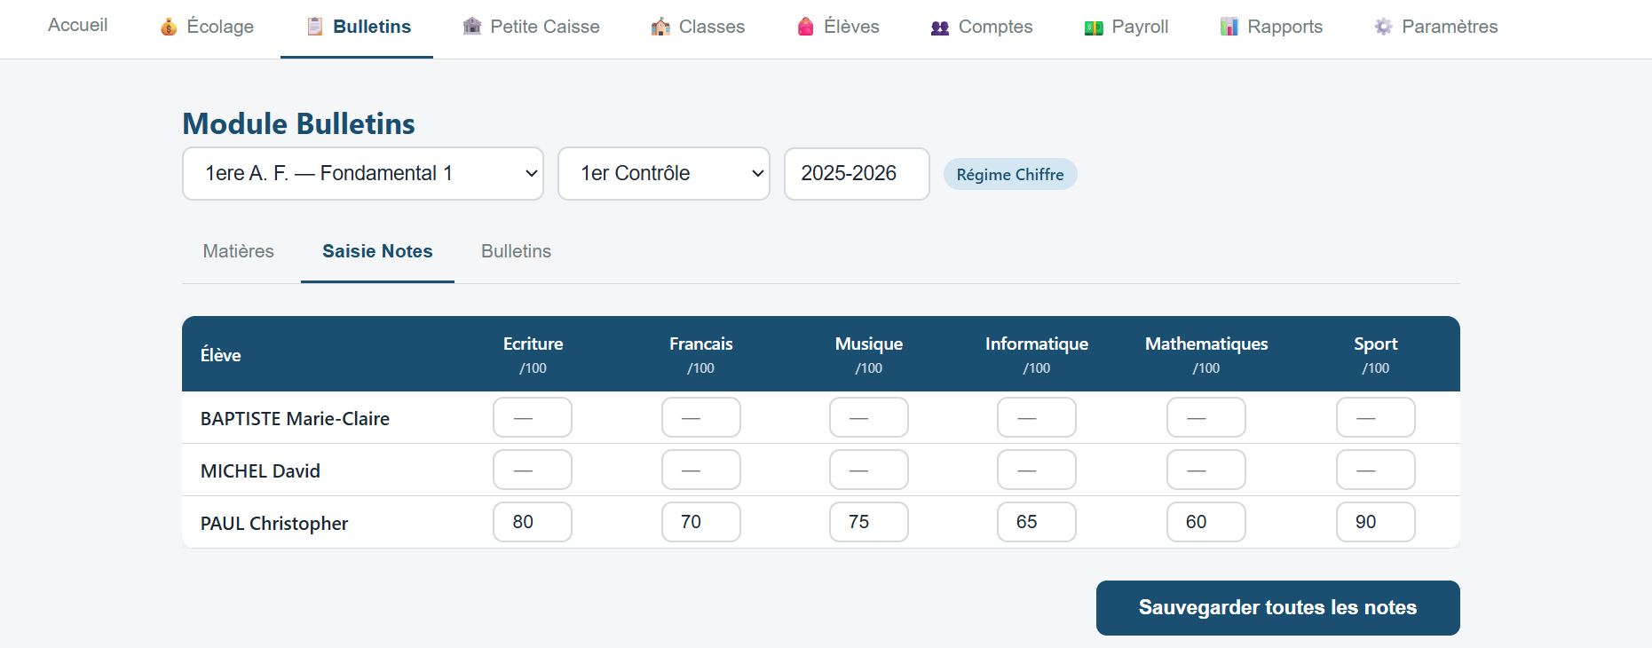This screenshot has width=1652, height=648.
Task: Go to the Accueil page
Action: click(78, 25)
